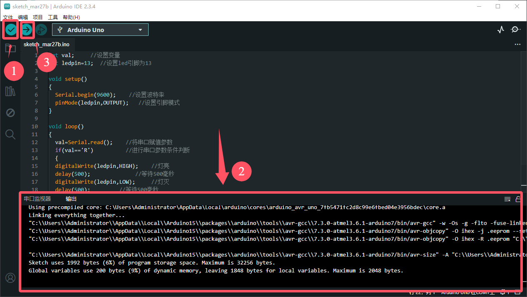The height and width of the screenshot is (297, 527).
Task: Click line number 9 in the gutter
Action: [x=36, y=118]
